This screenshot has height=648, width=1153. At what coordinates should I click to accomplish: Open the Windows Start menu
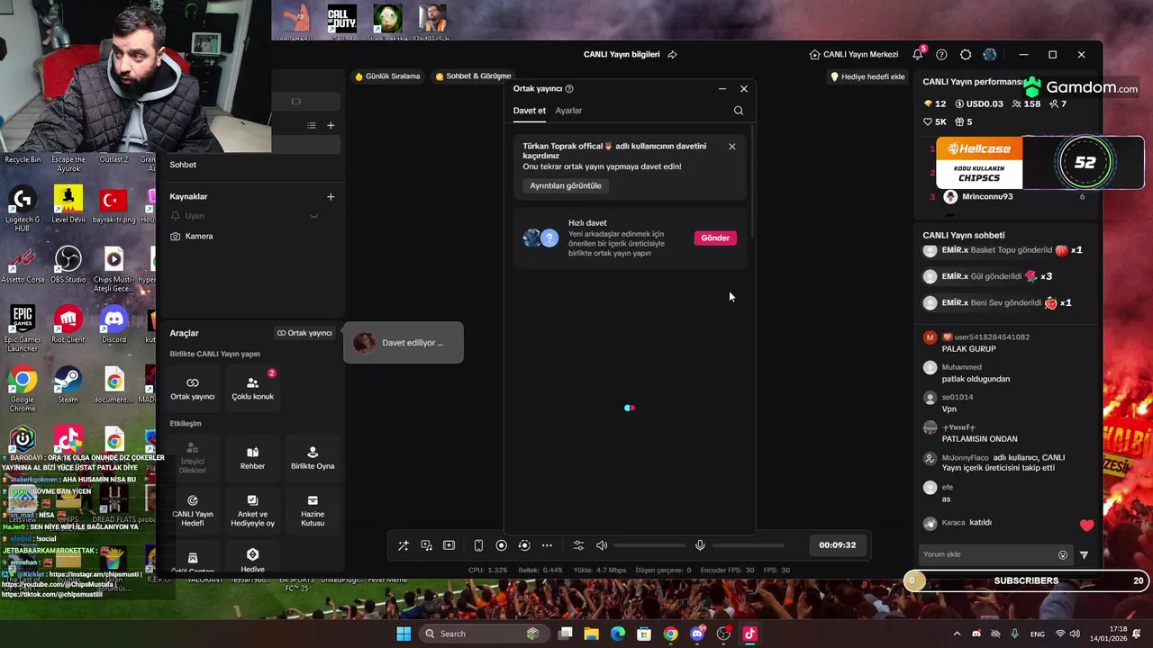pyautogui.click(x=404, y=634)
